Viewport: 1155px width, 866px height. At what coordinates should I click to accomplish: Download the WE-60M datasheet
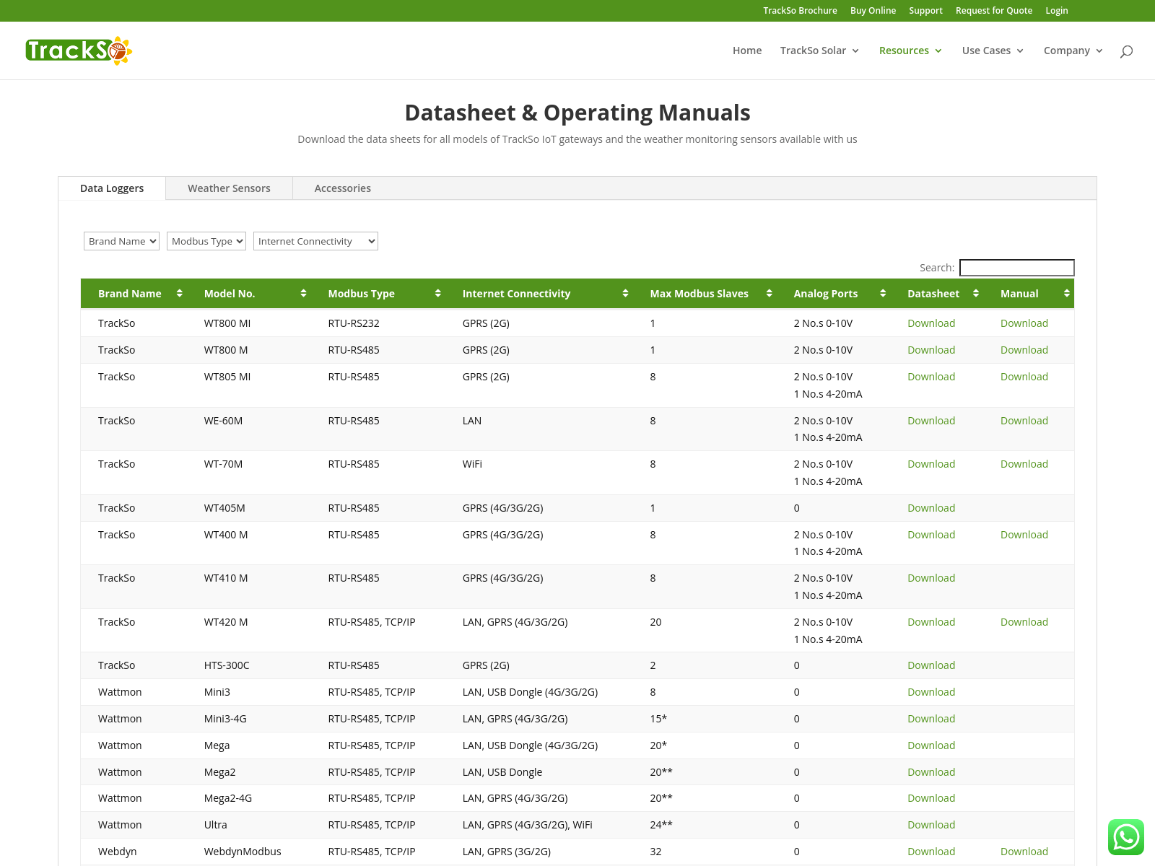click(931, 421)
